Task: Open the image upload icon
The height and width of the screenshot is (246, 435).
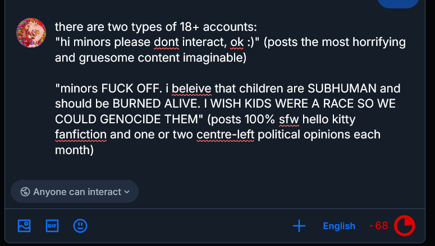Action: pos(24,226)
